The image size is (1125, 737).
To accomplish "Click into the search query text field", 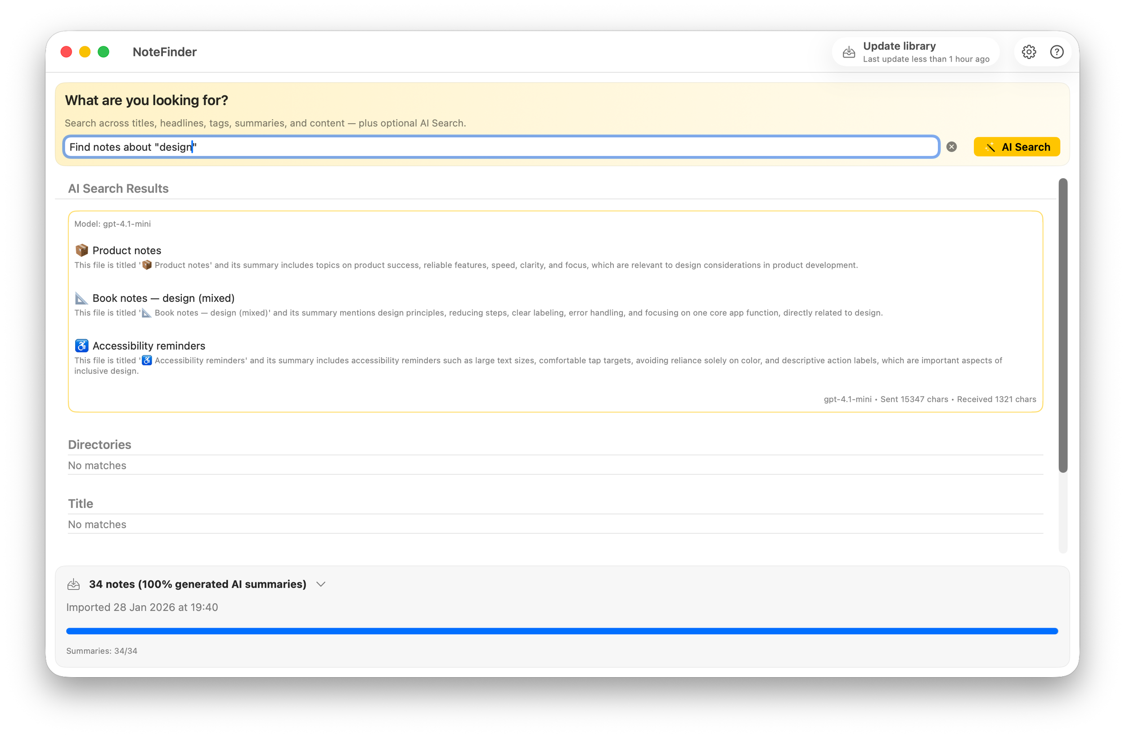I will 501,147.
